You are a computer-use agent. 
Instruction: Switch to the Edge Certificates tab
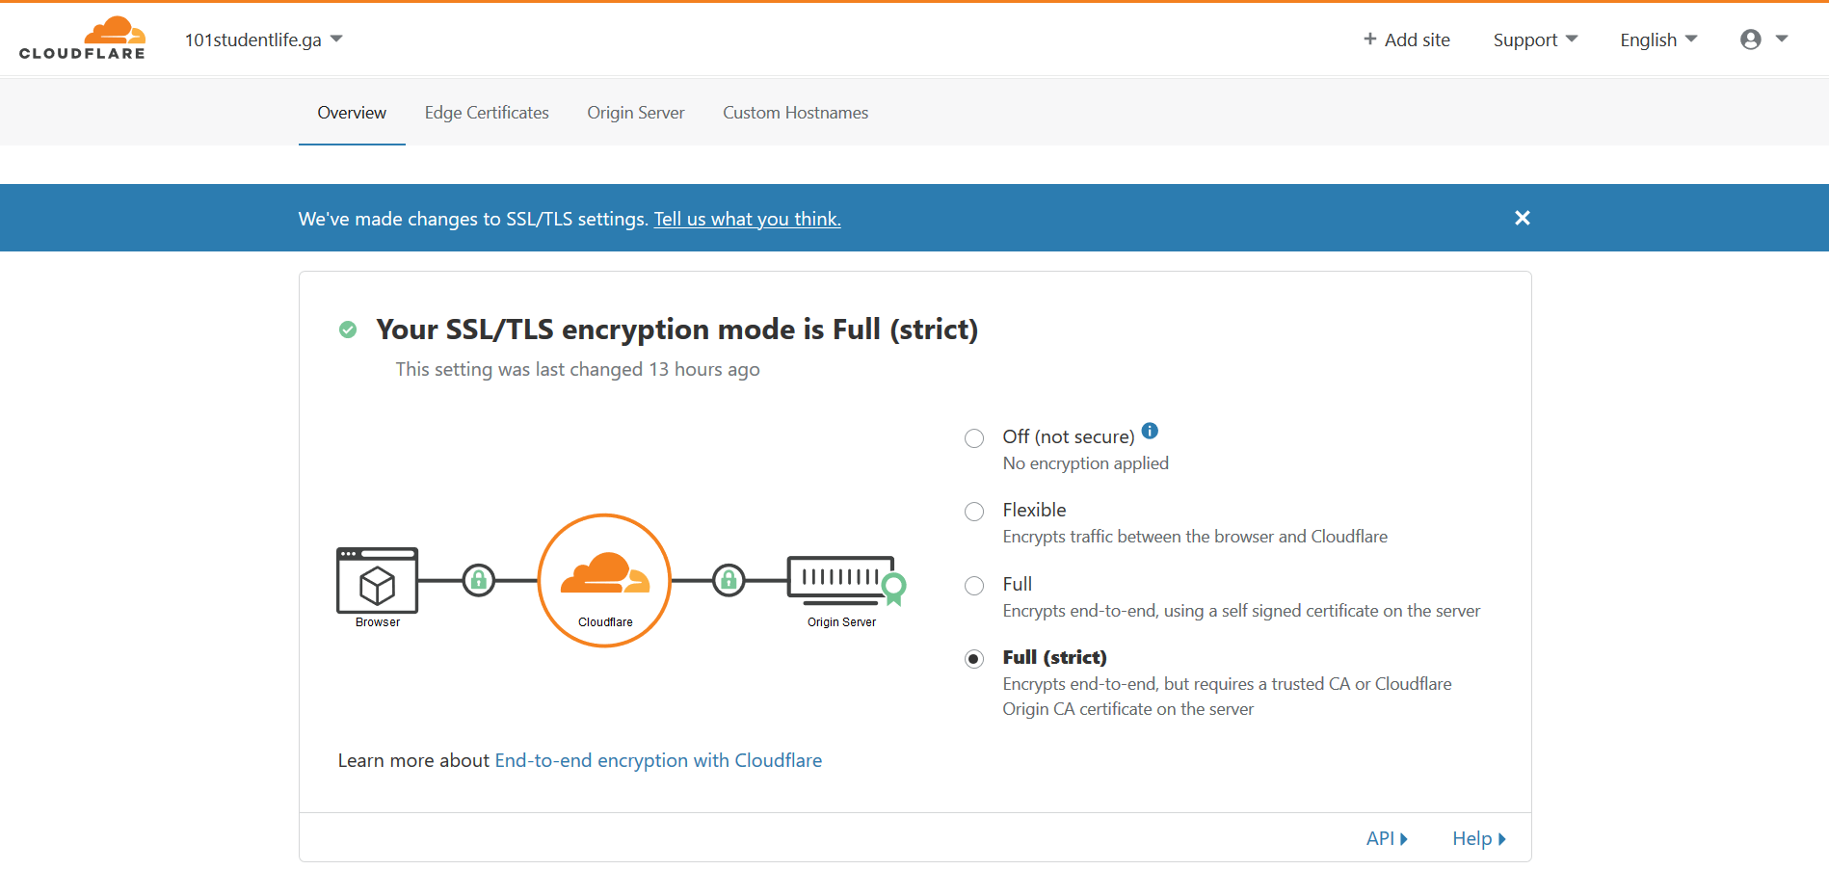click(487, 113)
